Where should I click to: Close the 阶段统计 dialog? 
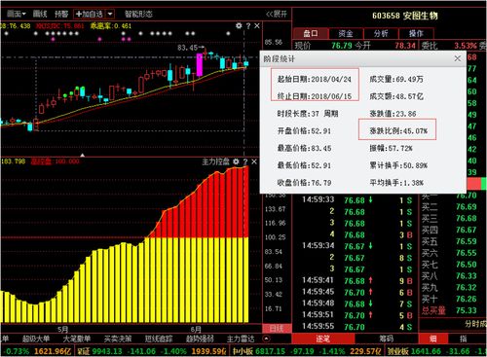pyautogui.click(x=458, y=58)
